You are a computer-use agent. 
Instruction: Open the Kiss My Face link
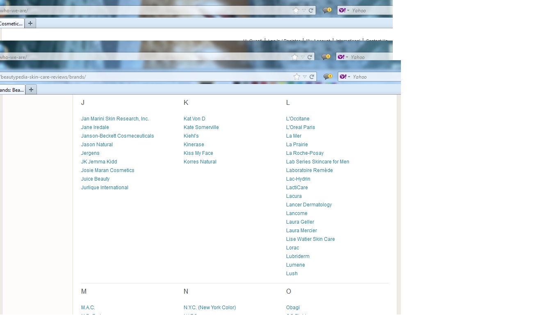tap(198, 153)
